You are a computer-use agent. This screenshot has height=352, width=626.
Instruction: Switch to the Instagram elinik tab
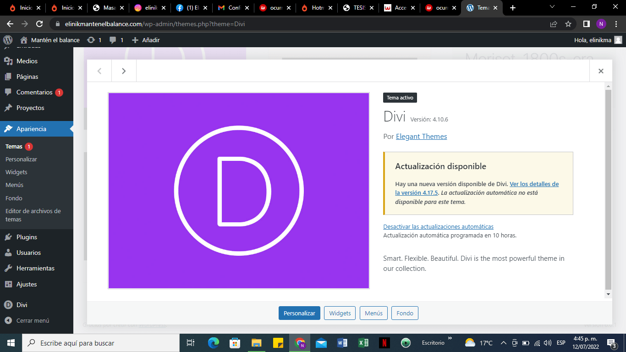150,8
